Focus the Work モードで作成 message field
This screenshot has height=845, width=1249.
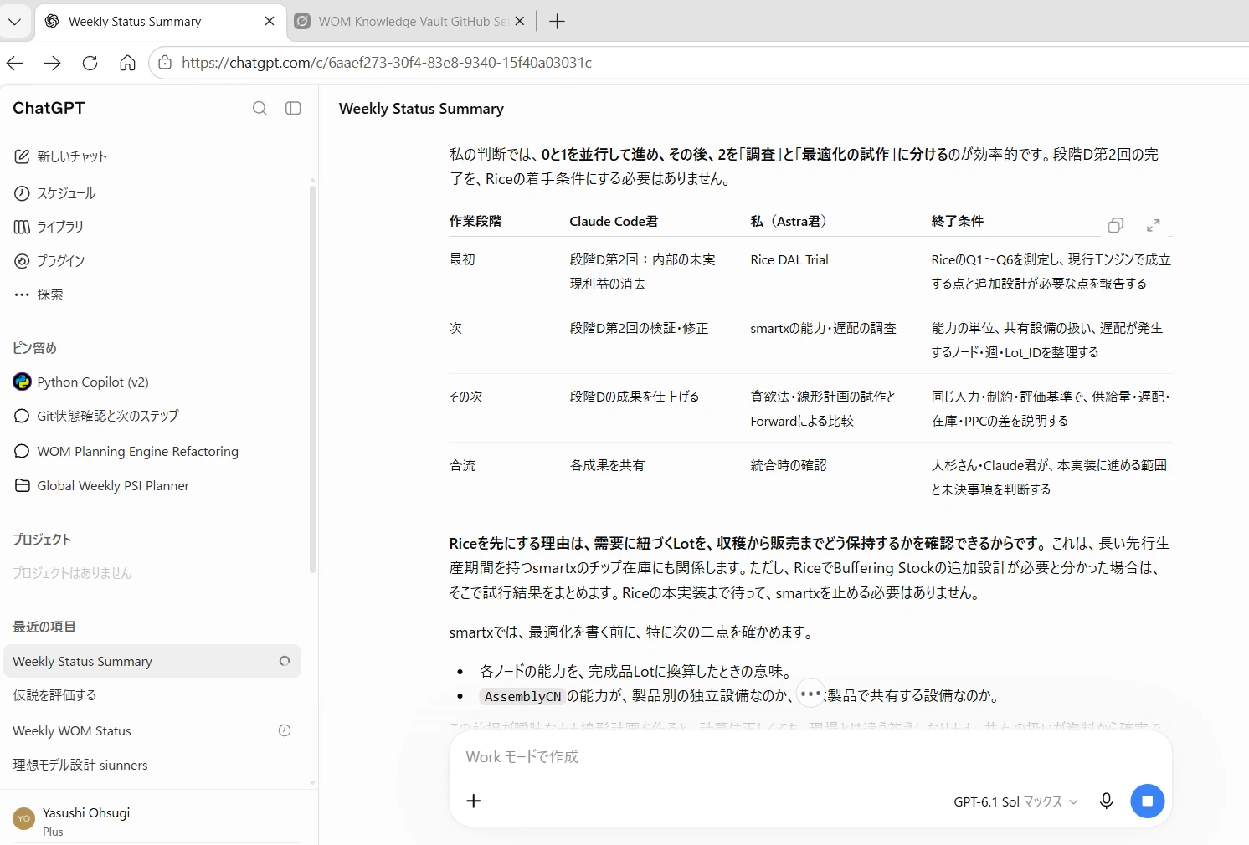pyautogui.click(x=810, y=756)
